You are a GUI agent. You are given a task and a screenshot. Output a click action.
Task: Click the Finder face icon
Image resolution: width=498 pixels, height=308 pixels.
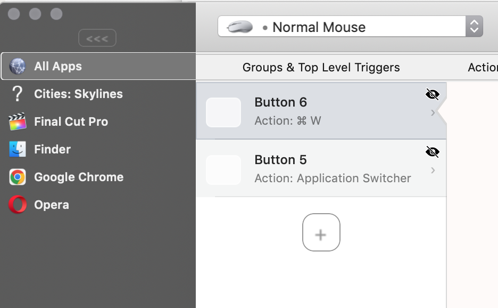click(x=18, y=150)
